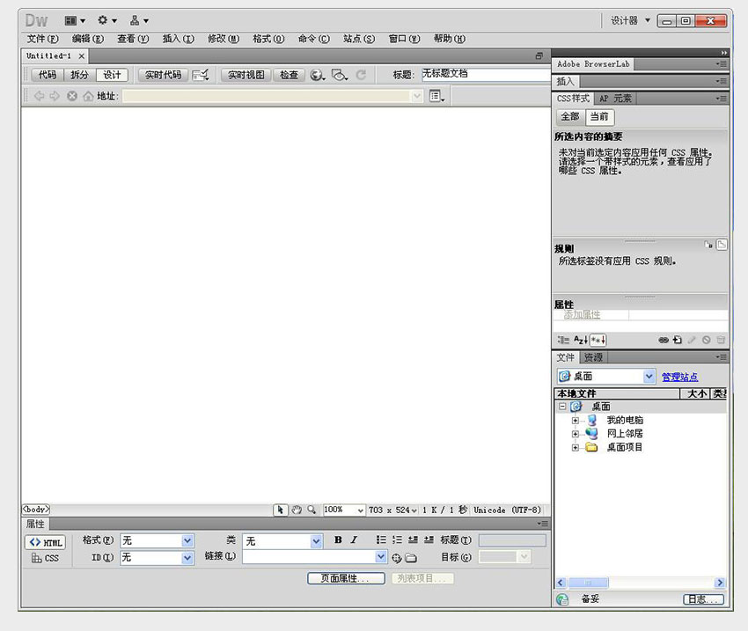
Task: Click the Point to File target icon
Action: click(396, 558)
